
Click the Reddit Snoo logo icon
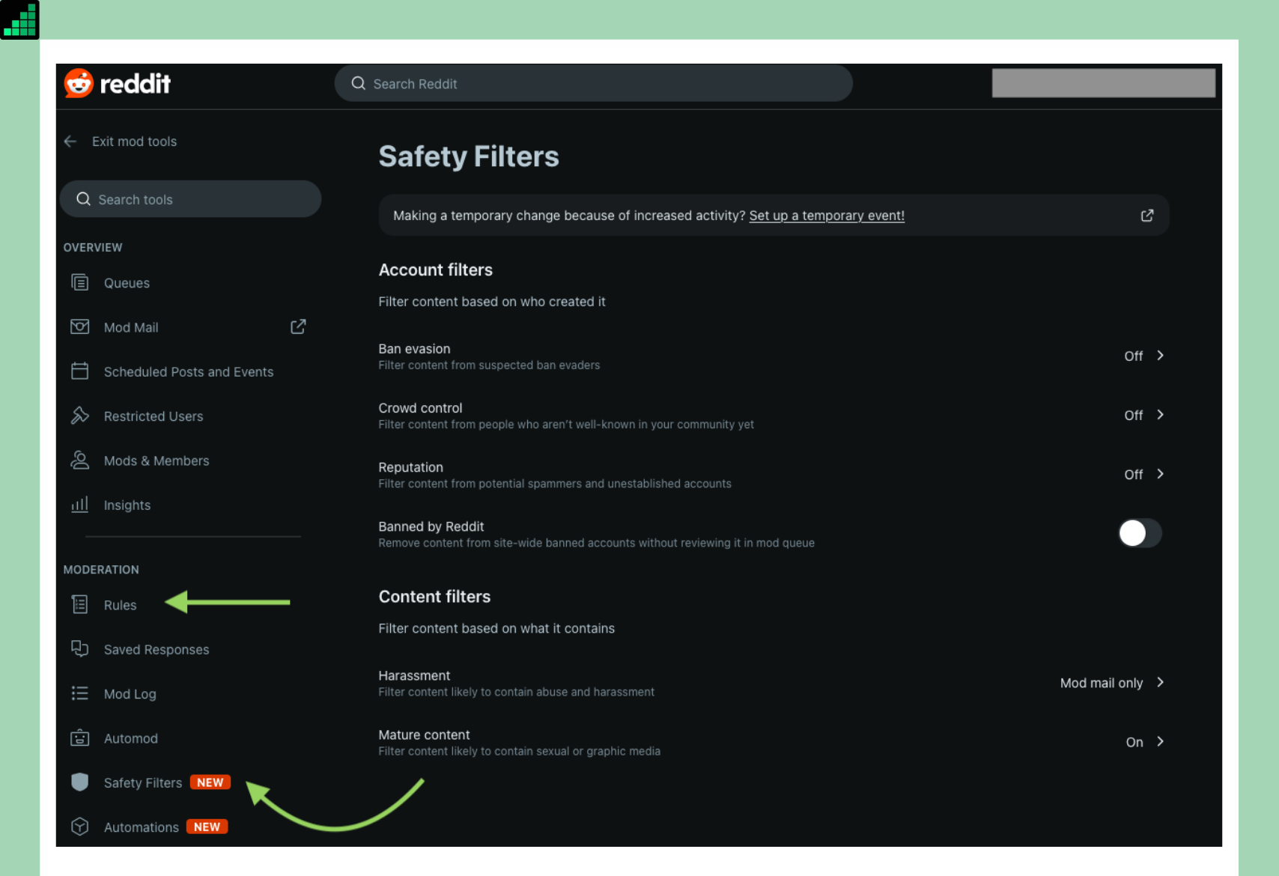click(x=79, y=83)
